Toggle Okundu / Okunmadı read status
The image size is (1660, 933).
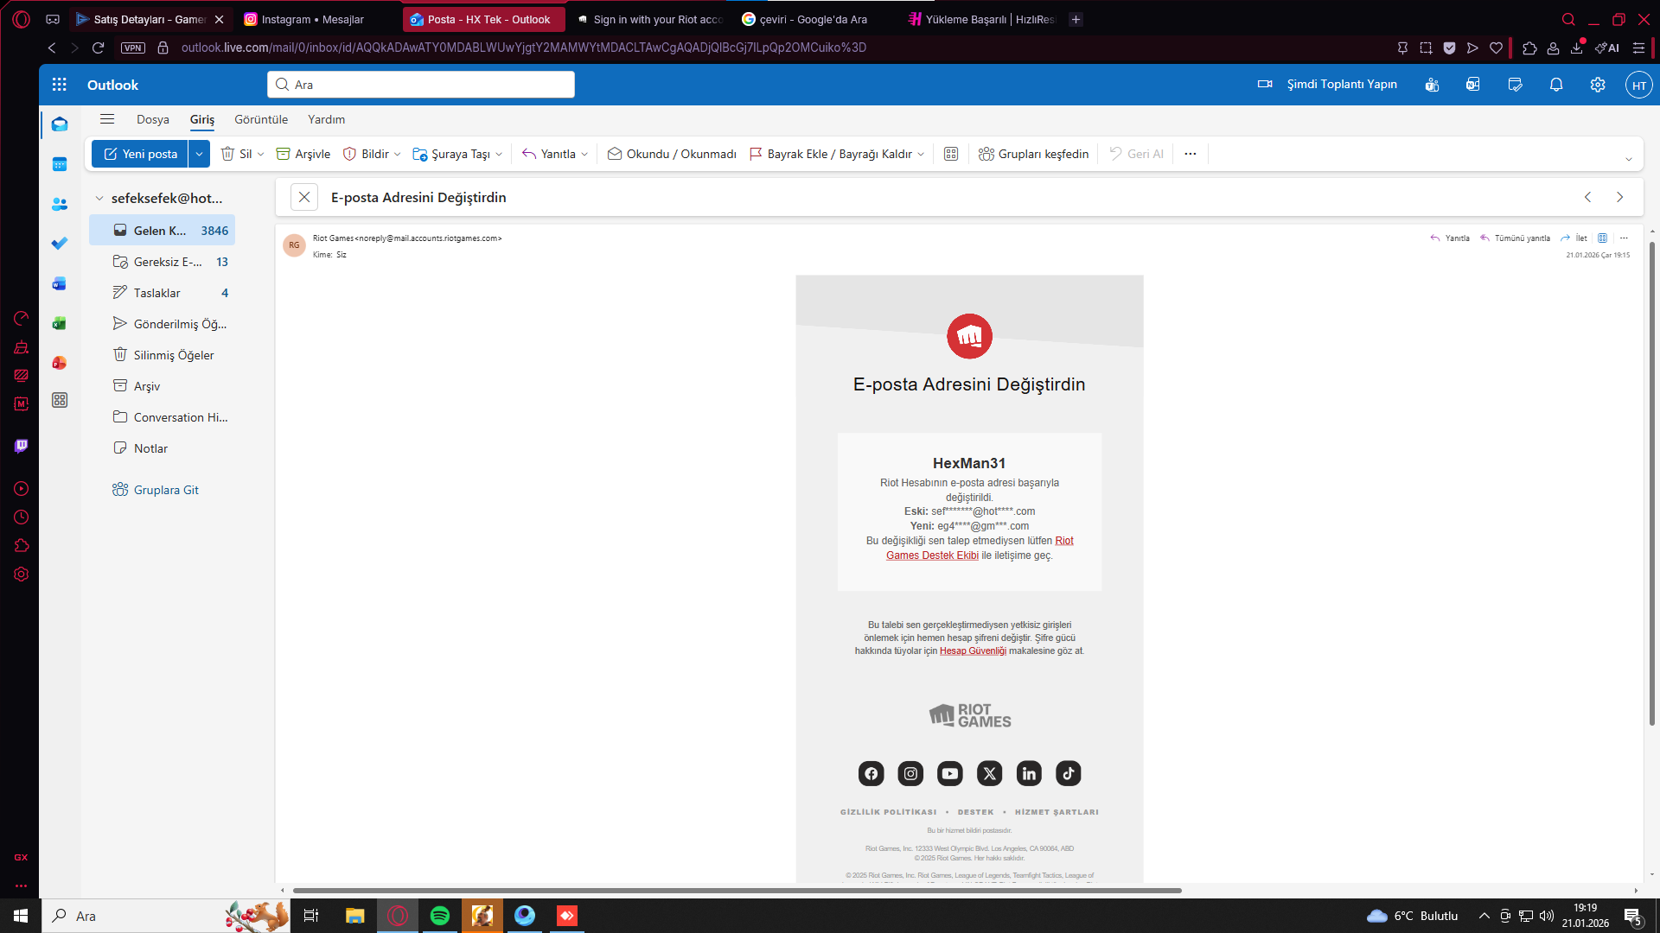(672, 154)
